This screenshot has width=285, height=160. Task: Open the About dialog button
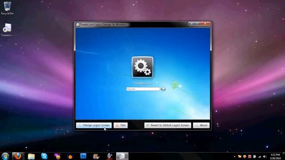(x=201, y=125)
